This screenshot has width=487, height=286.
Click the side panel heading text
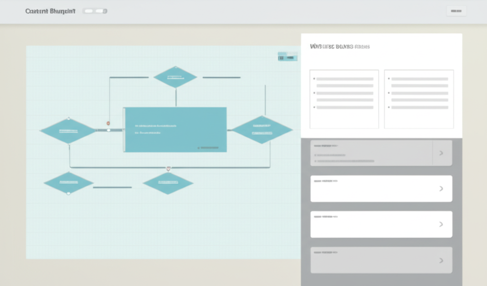pos(340,47)
